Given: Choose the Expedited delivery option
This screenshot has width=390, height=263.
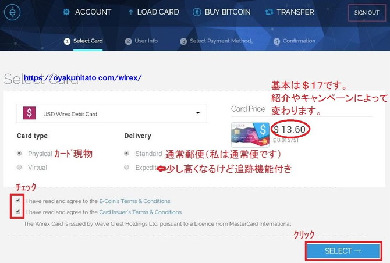Looking at the screenshot, I should tap(126, 168).
